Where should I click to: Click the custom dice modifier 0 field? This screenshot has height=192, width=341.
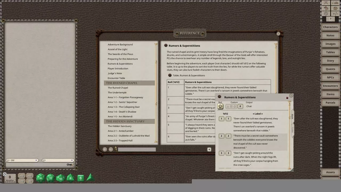(x=240, y=106)
